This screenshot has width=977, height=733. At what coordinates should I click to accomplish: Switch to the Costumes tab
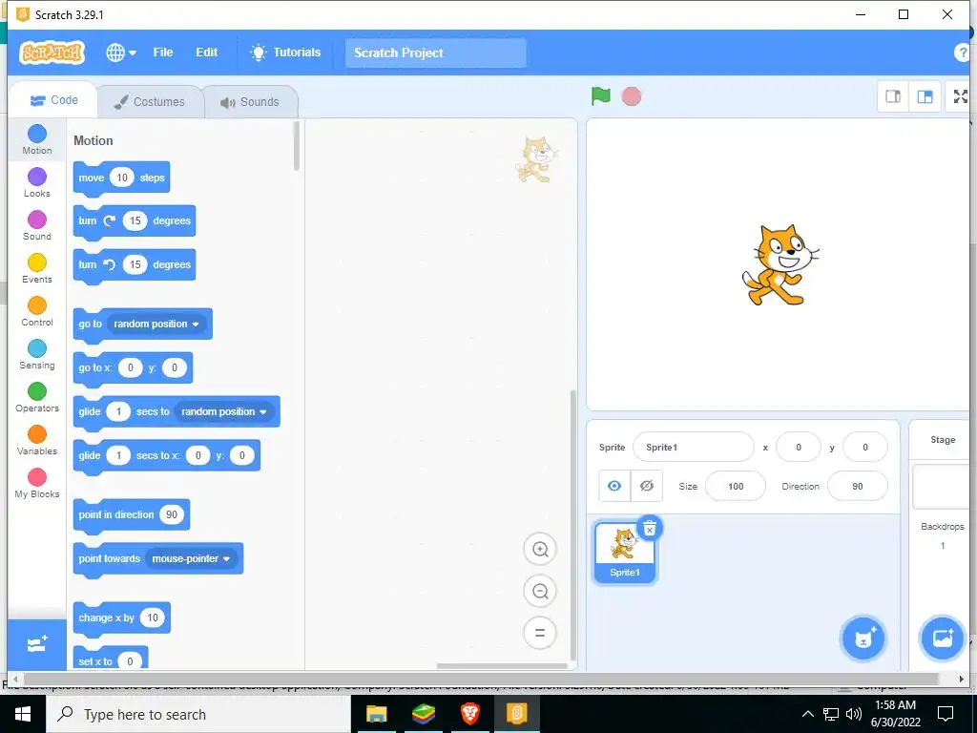point(150,101)
